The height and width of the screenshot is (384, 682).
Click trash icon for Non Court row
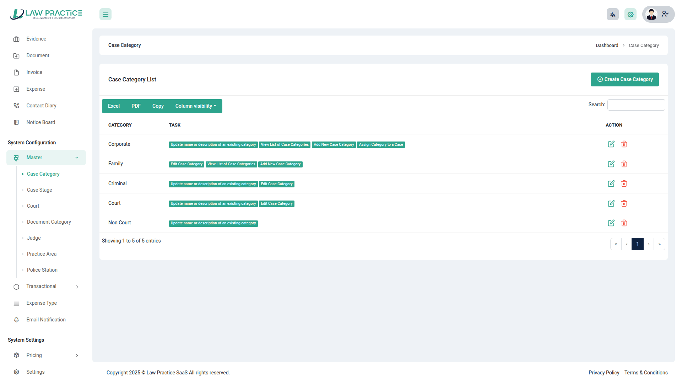point(624,223)
